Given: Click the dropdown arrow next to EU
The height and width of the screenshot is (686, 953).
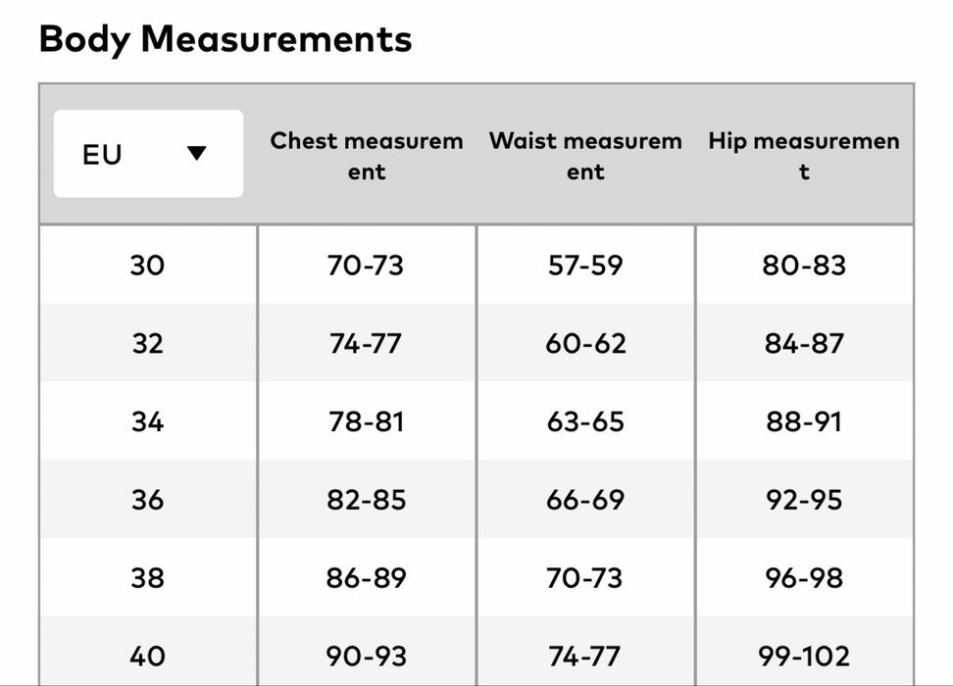Looking at the screenshot, I should point(197,154).
